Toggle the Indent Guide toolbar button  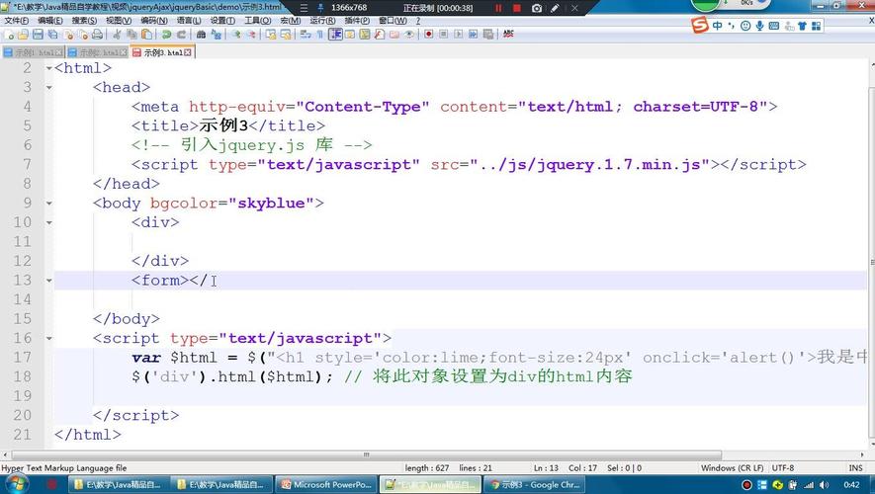(335, 35)
